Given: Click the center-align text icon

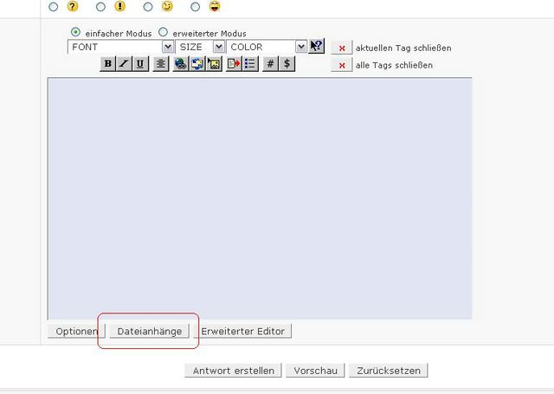Looking at the screenshot, I should (160, 64).
